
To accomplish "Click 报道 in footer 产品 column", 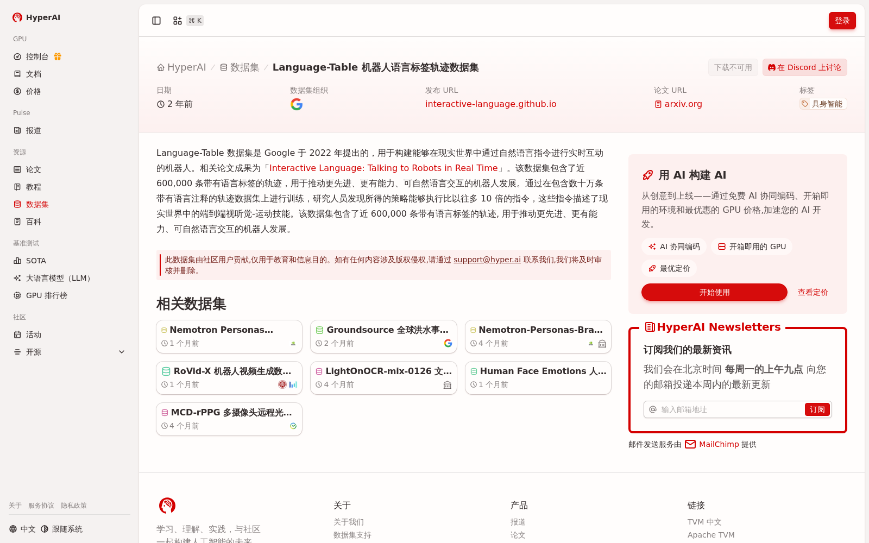I will tap(518, 522).
